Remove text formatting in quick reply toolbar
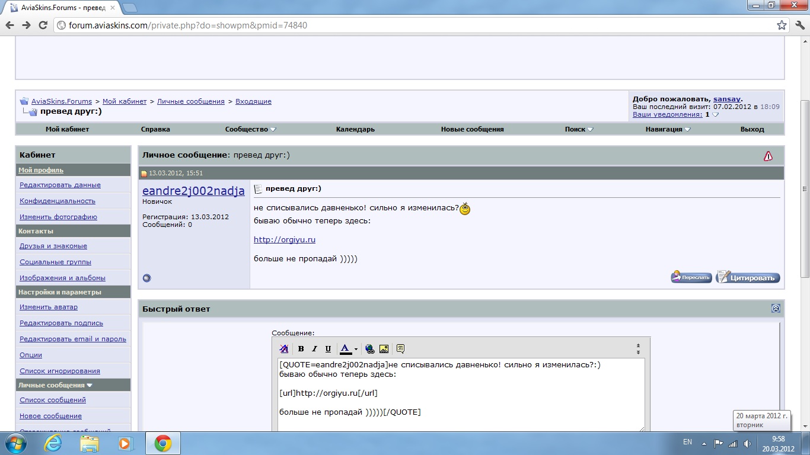This screenshot has width=810, height=455. 284,349
